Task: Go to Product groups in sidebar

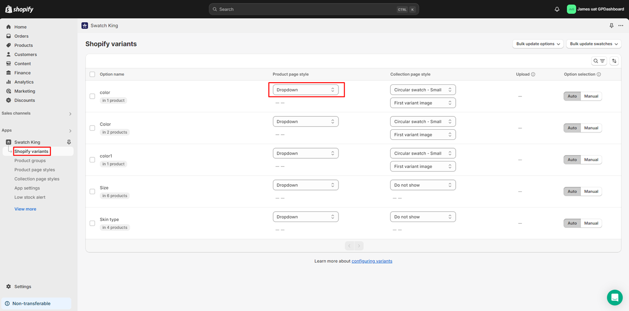Action: 30,161
